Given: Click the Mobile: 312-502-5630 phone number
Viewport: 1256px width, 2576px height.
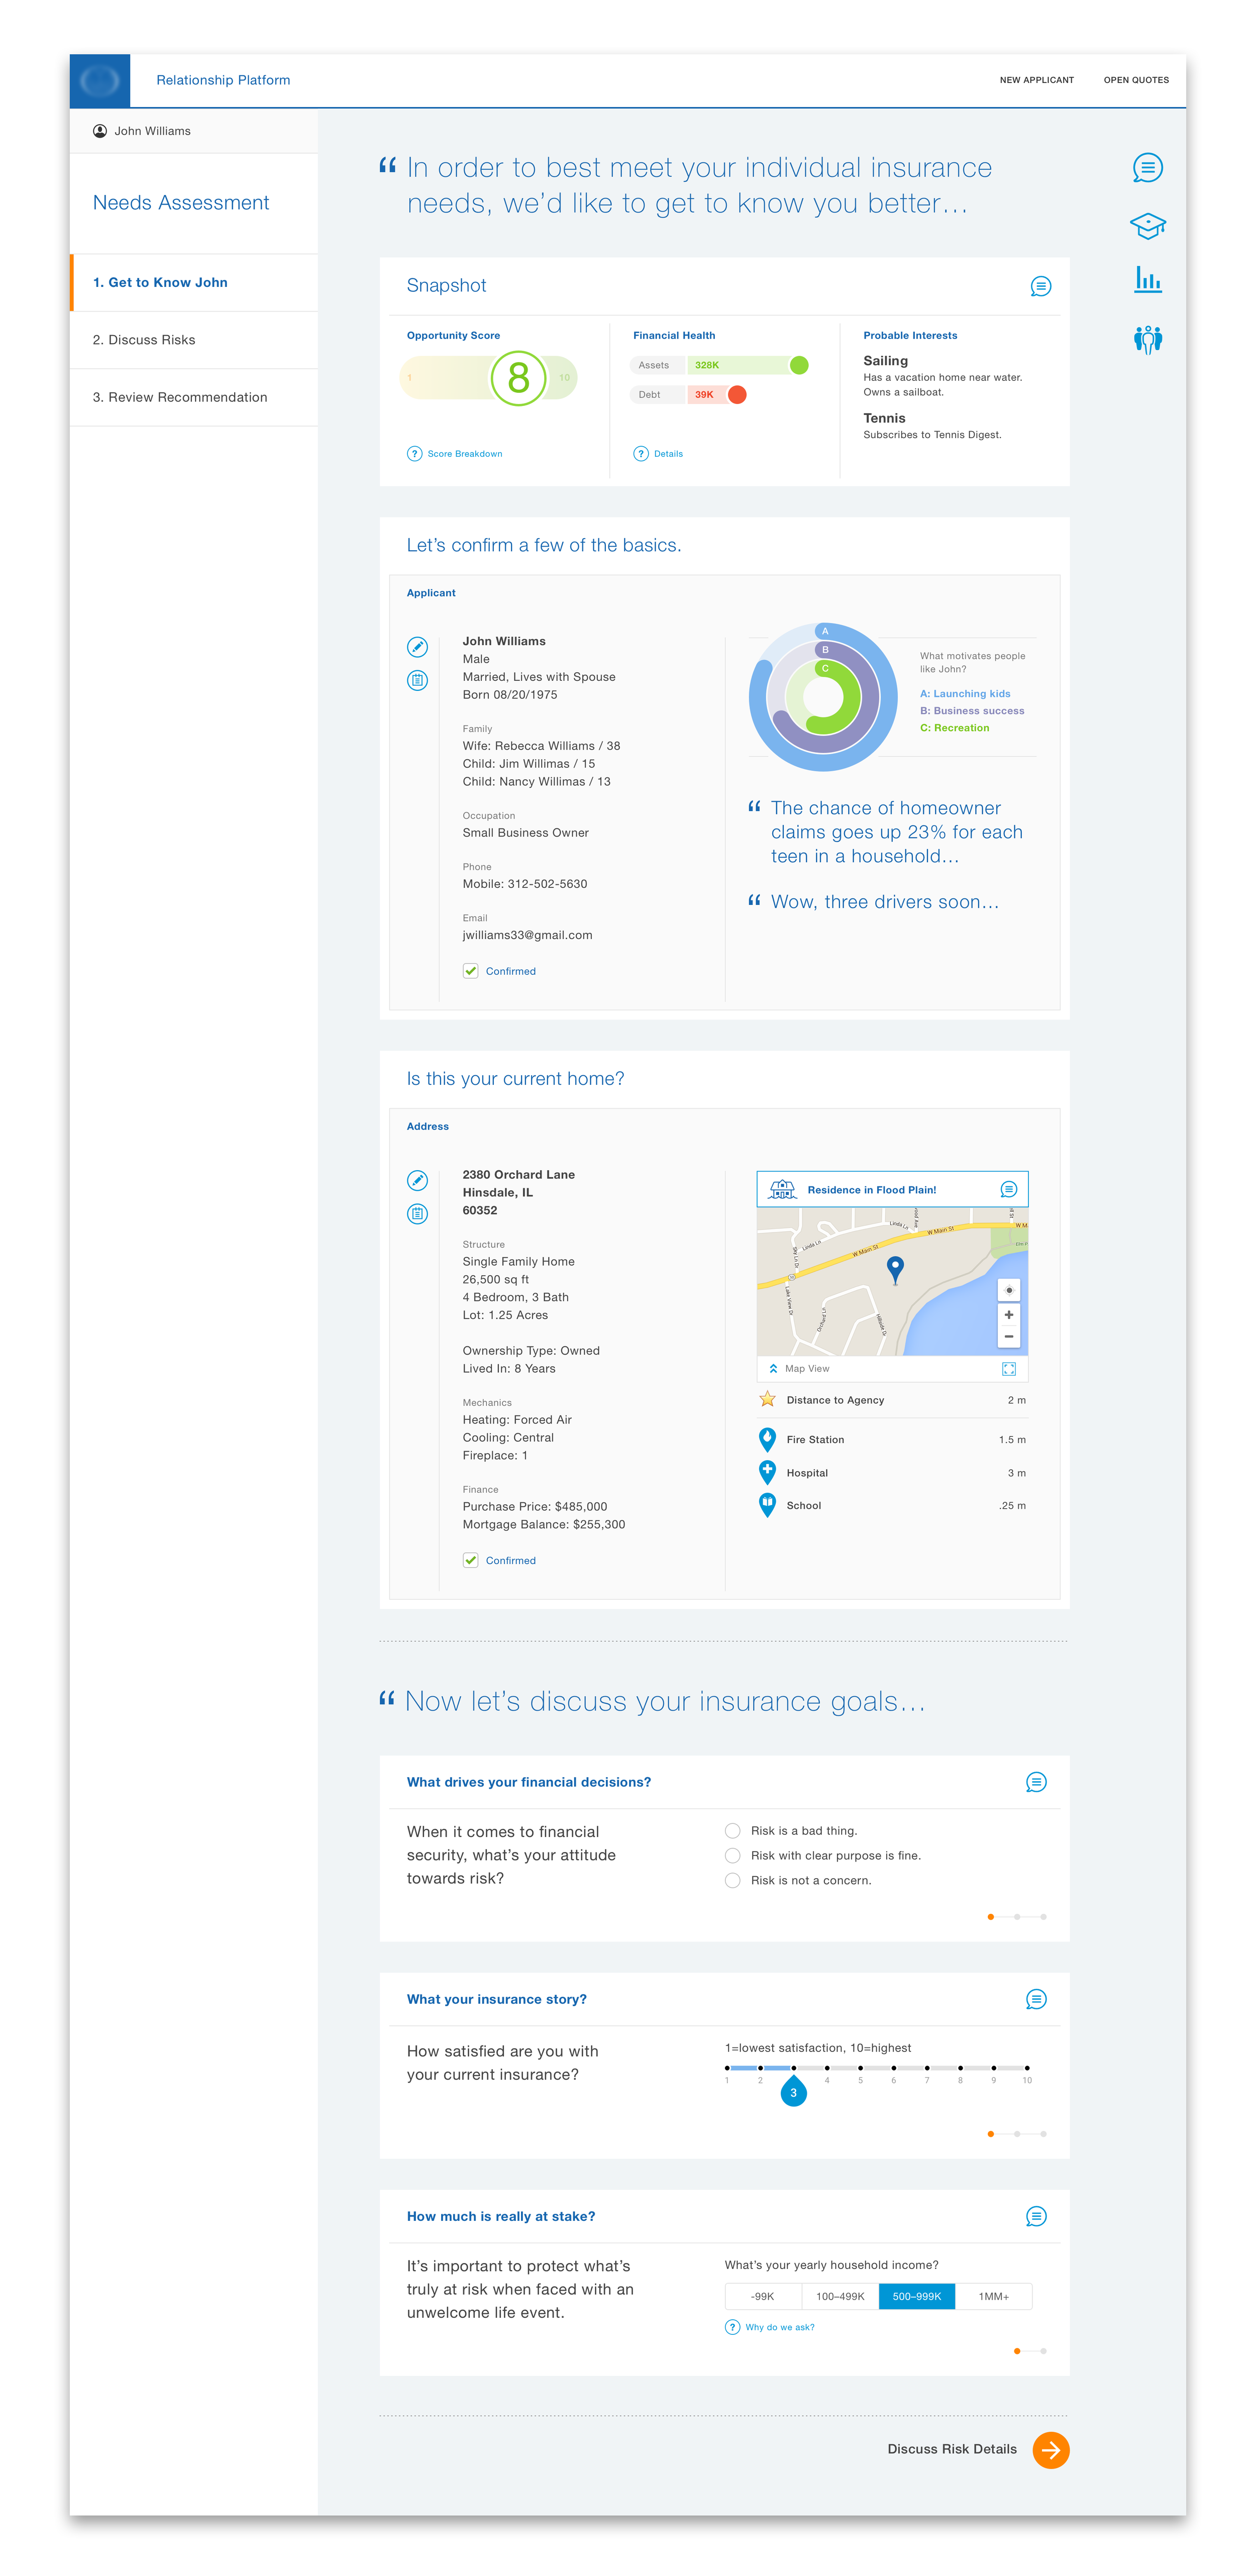Looking at the screenshot, I should pyautogui.click(x=525, y=884).
